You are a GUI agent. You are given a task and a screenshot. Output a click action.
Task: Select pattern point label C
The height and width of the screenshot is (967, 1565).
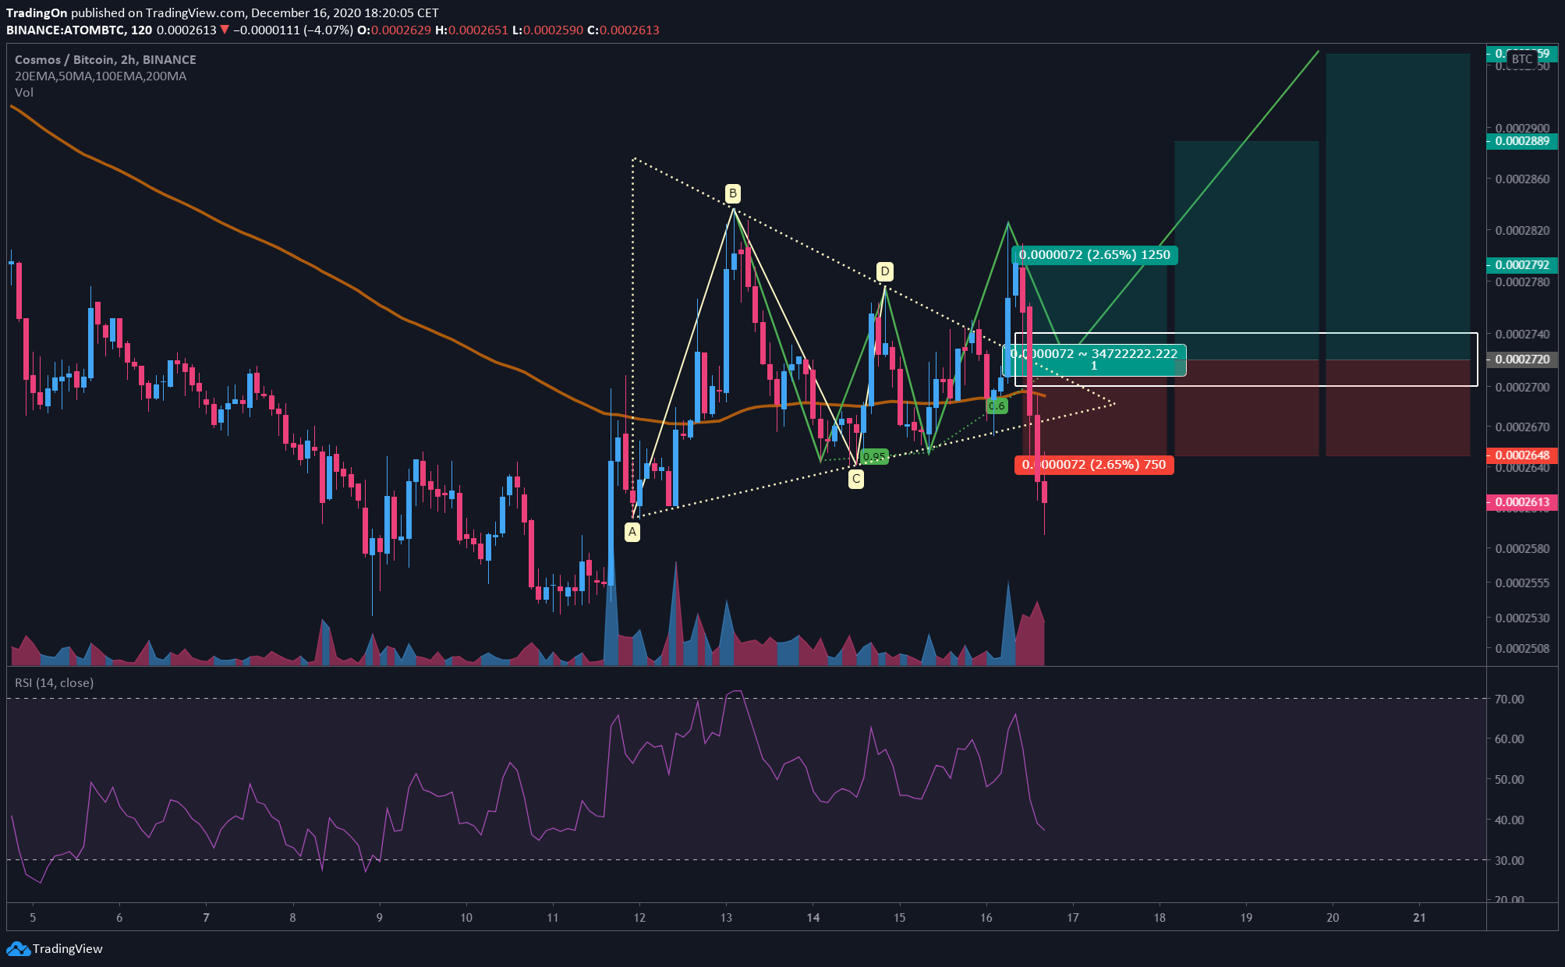click(856, 479)
